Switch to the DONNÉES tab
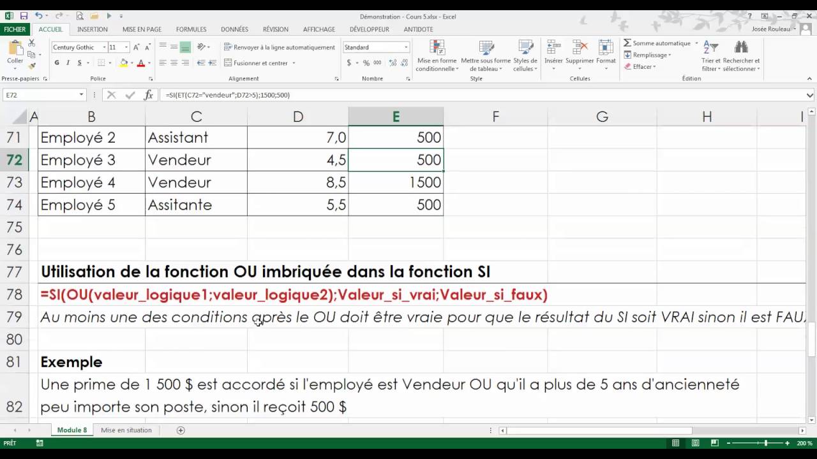The height and width of the screenshot is (459, 817). tap(234, 29)
